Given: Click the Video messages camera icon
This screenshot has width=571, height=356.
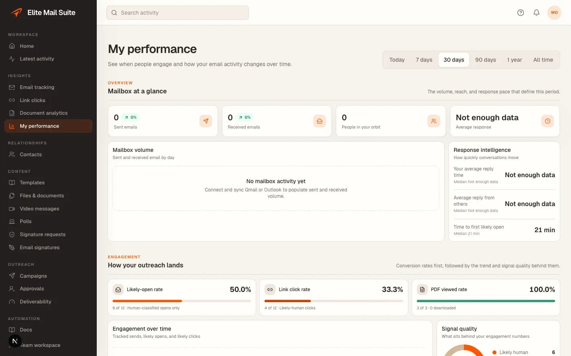Looking at the screenshot, I should [x=12, y=209].
